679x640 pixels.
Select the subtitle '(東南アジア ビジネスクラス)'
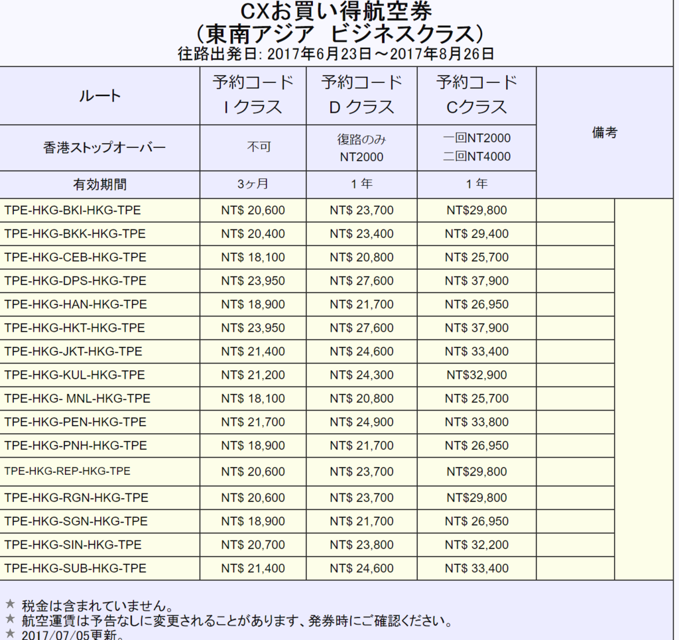click(339, 34)
